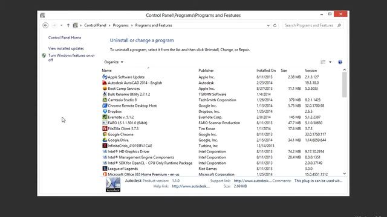Click the FARO Scanner Production publisher cell

coord(219,123)
